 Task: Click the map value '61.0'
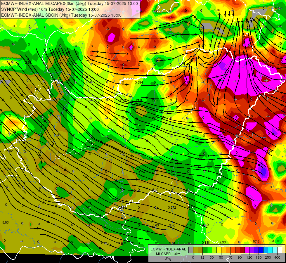tap(155, 190)
